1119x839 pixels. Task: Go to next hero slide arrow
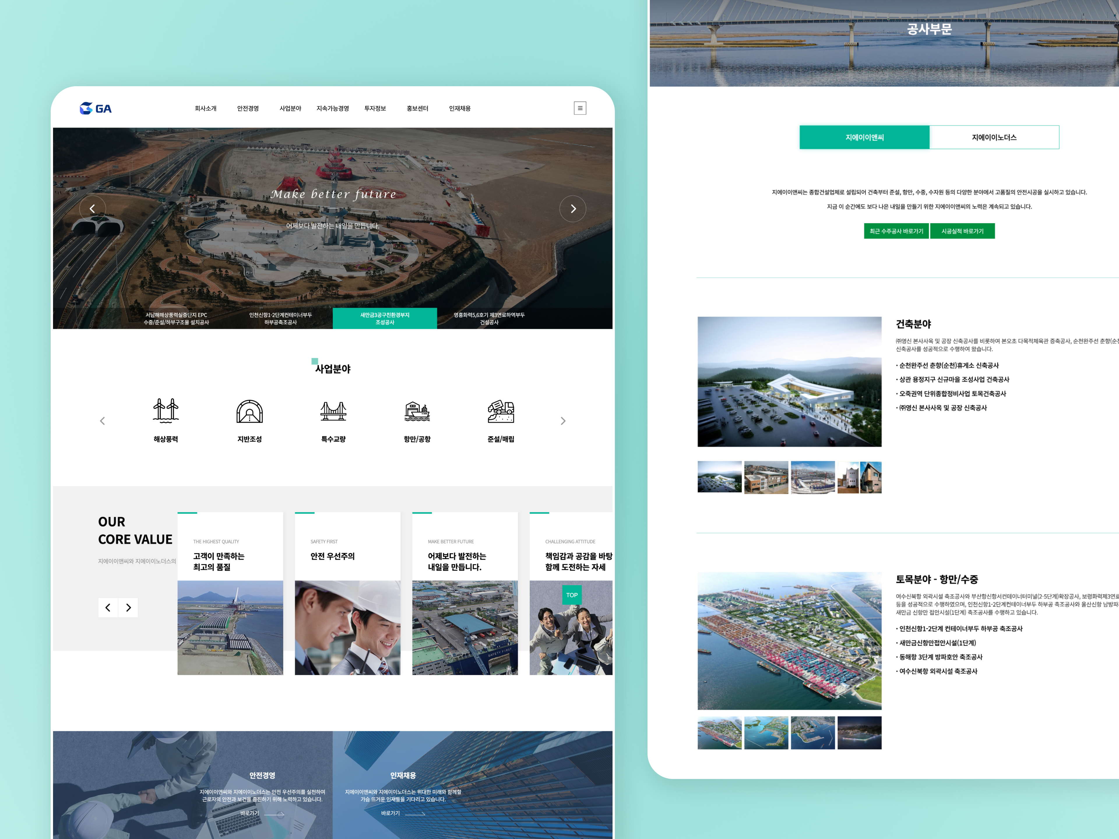point(573,209)
